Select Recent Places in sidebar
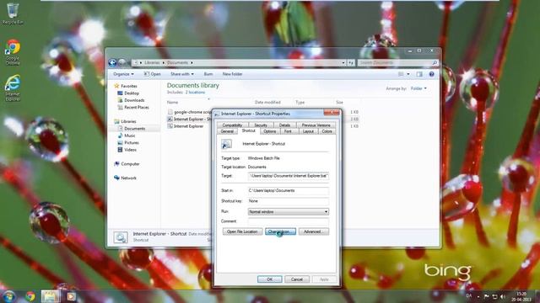Screen dimensions: 540x303 (x=137, y=107)
